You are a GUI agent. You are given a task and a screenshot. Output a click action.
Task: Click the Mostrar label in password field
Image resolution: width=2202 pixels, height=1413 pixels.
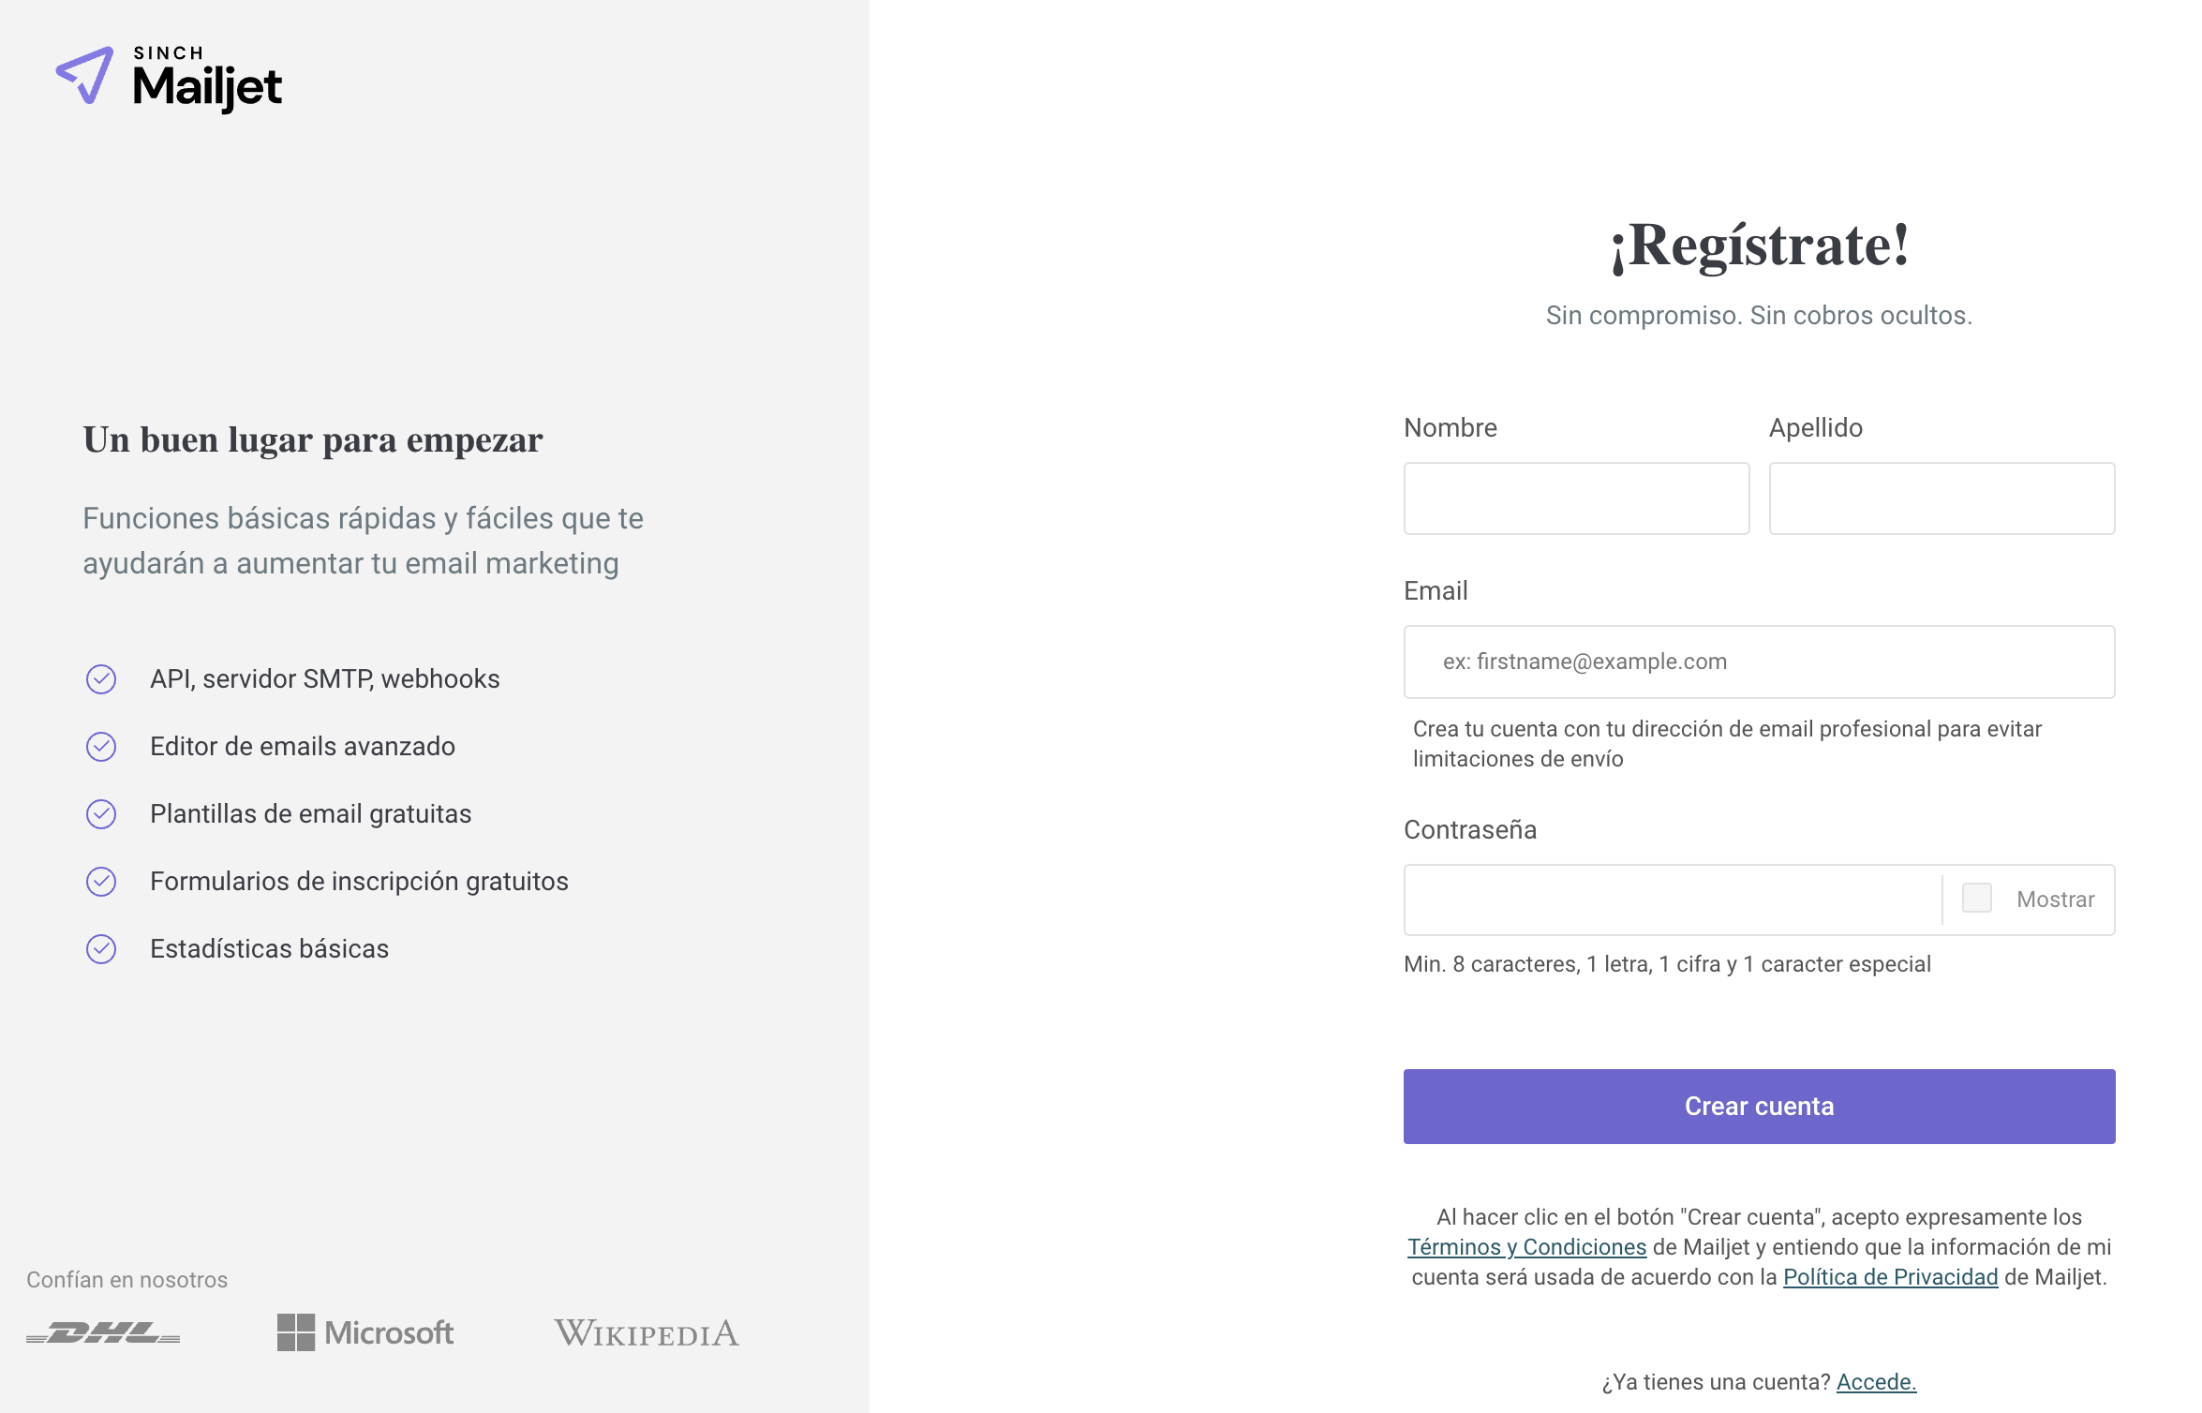(x=2055, y=900)
